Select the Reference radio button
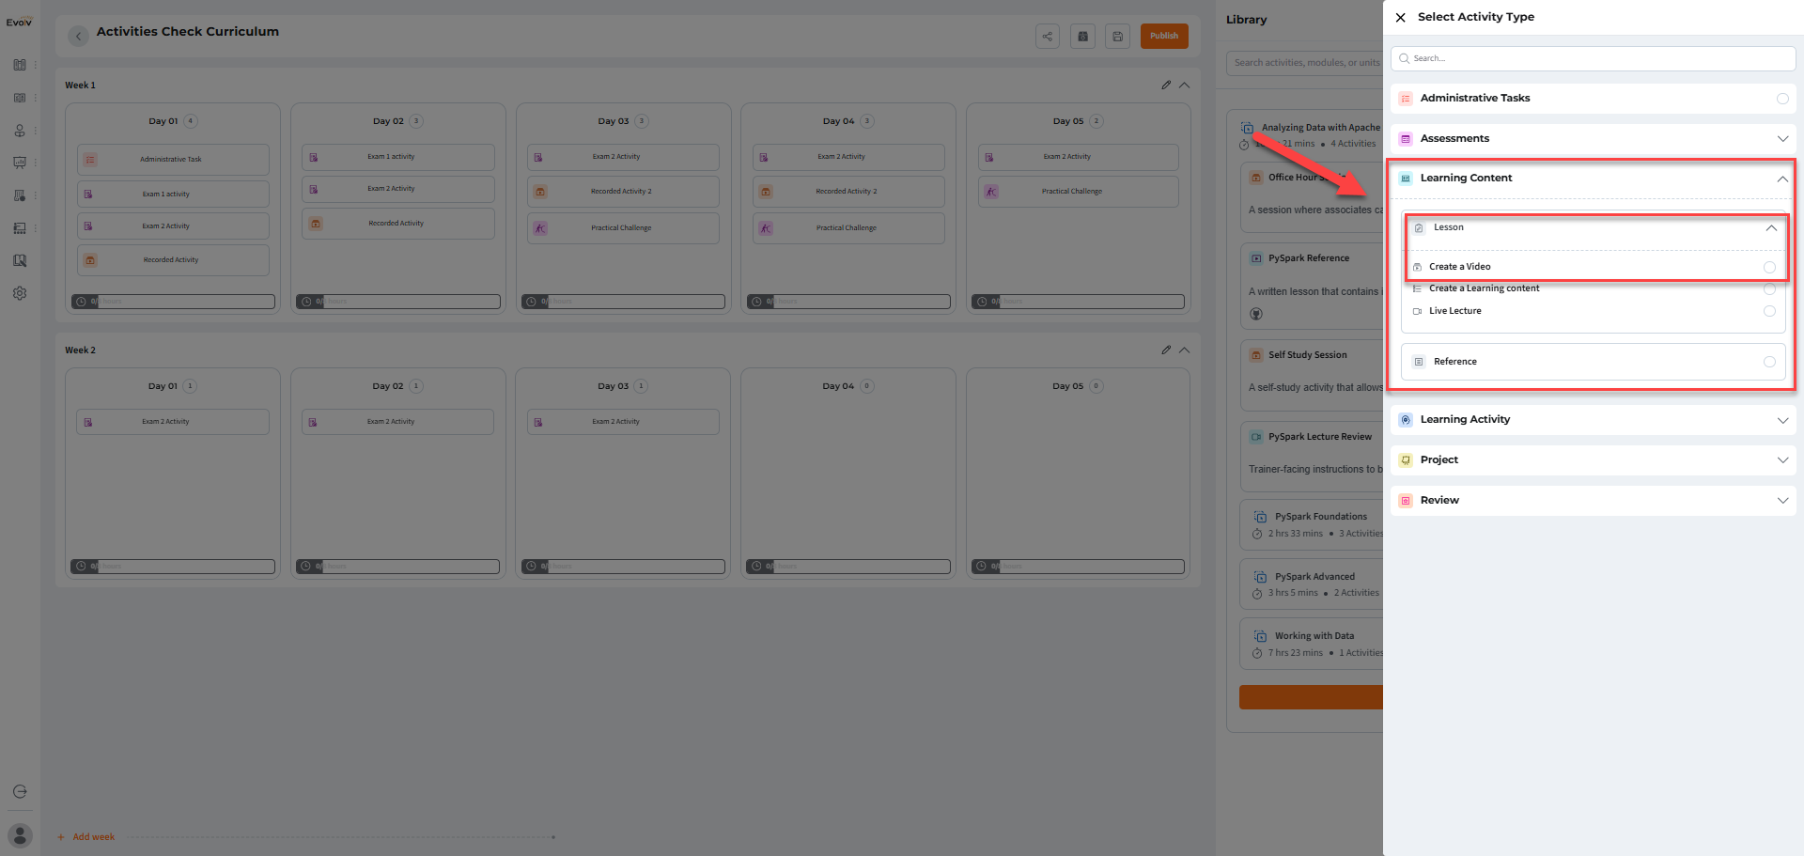1804x856 pixels. pyautogui.click(x=1769, y=362)
